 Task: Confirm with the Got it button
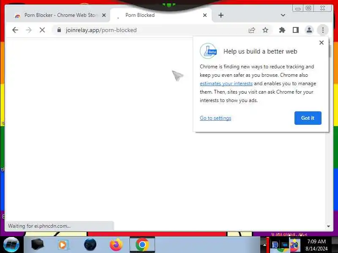point(308,118)
